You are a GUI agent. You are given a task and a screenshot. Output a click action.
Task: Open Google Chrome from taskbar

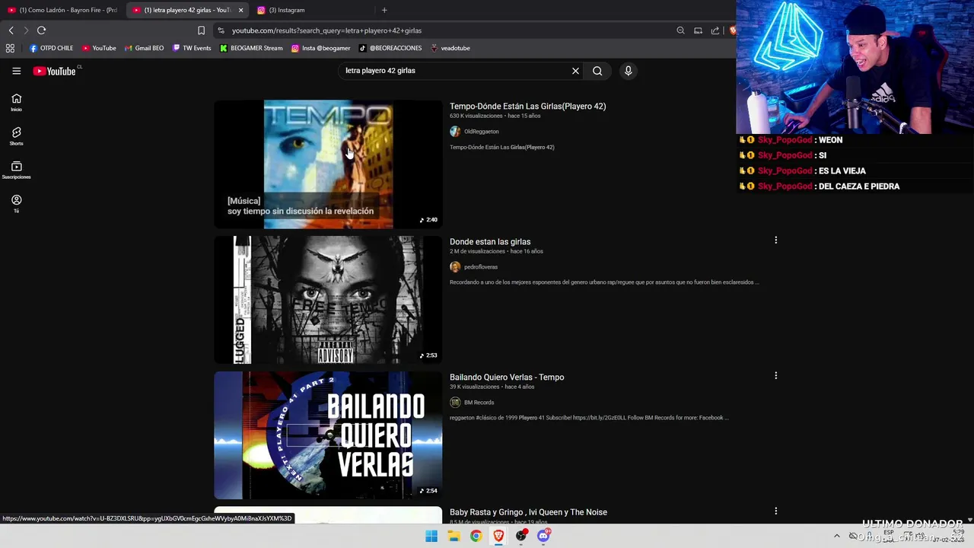click(x=476, y=537)
